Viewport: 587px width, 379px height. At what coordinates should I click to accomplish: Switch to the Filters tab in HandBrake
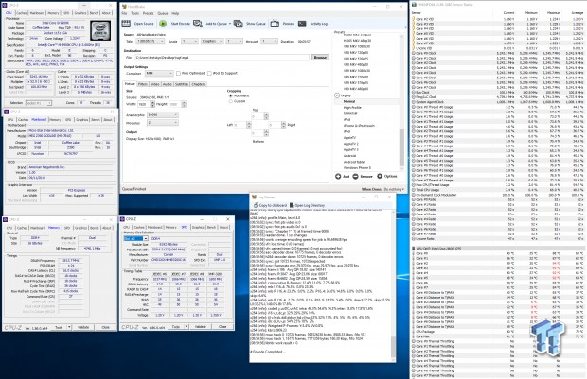coord(143,84)
